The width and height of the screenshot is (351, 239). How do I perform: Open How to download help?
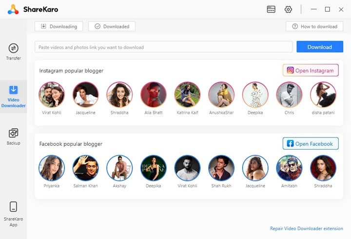[x=314, y=26]
